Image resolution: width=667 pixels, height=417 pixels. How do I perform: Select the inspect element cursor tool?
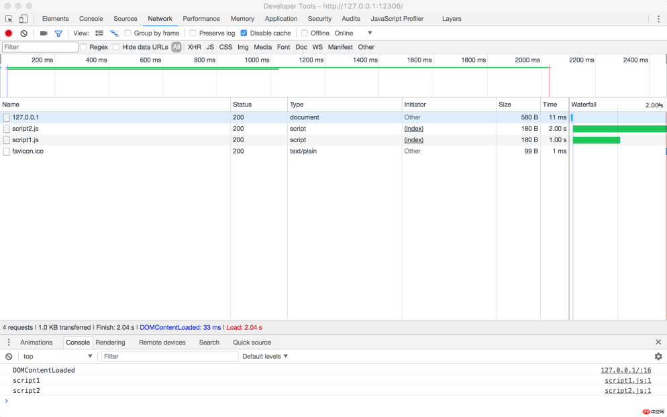tap(8, 19)
